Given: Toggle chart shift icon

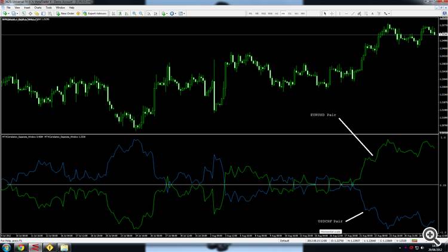Looking at the screenshot, I should (156, 13).
